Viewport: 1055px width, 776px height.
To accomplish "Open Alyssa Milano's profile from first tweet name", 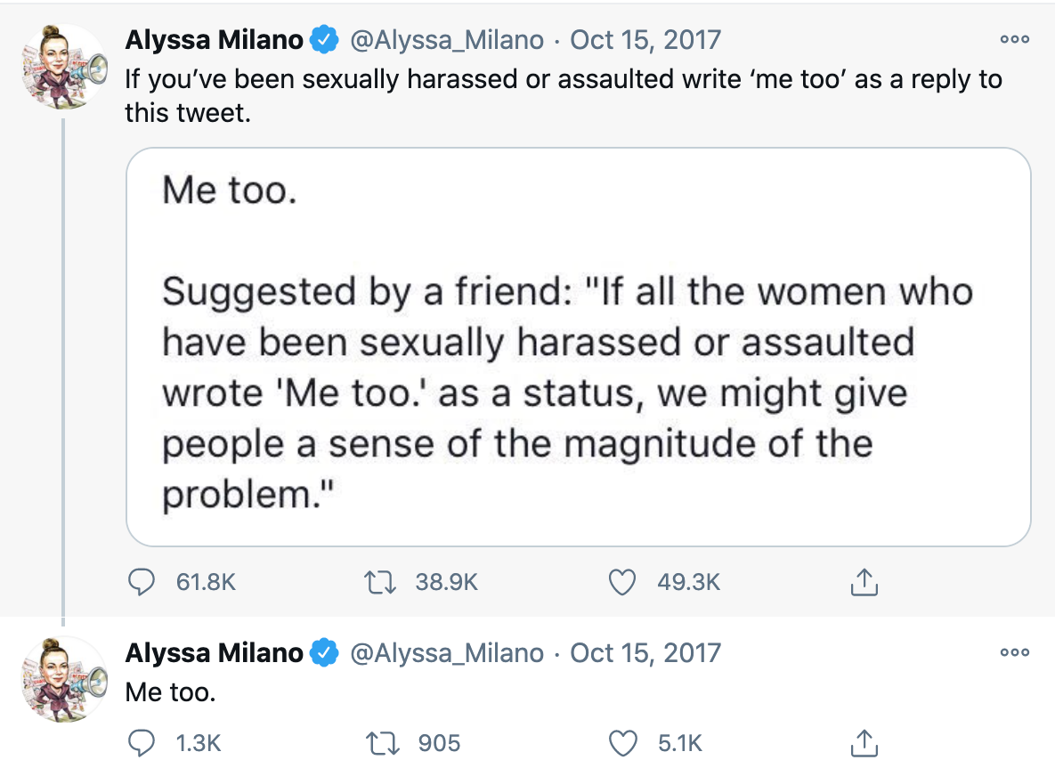I will [x=214, y=40].
